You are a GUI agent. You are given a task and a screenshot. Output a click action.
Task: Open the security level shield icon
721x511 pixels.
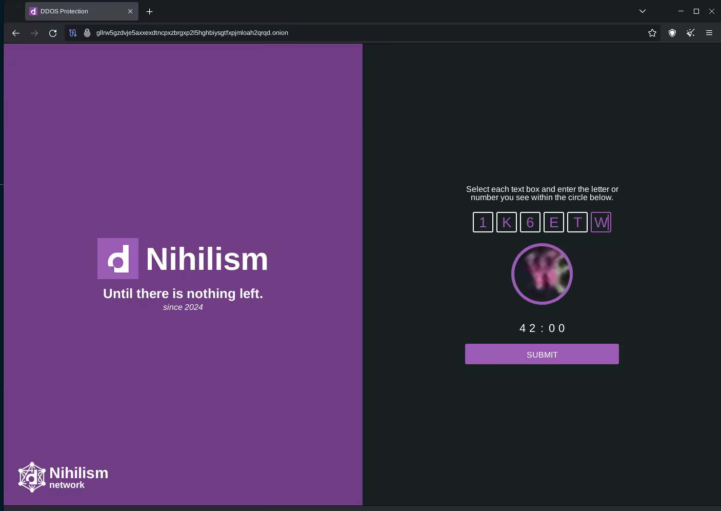[672, 33]
